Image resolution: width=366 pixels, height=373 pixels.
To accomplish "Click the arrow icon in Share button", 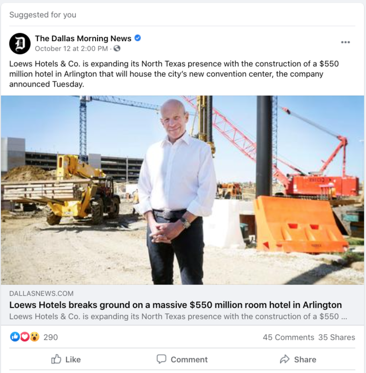I will 284,359.
